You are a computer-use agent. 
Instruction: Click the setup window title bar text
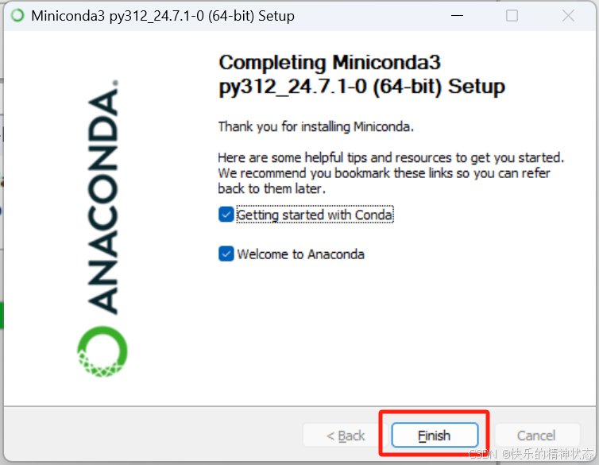(163, 16)
